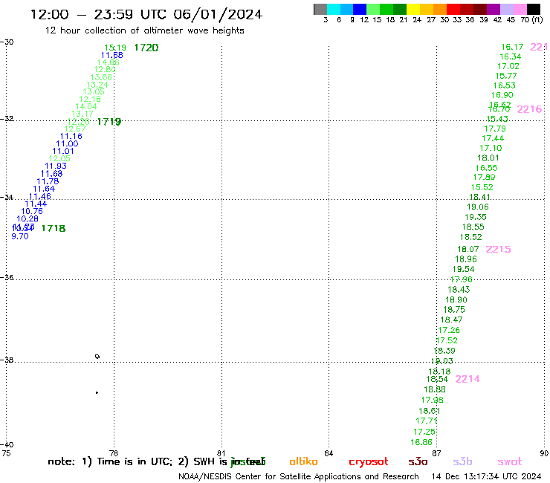
Task: Click the latitude axis label '-32'
Action: click(7, 119)
